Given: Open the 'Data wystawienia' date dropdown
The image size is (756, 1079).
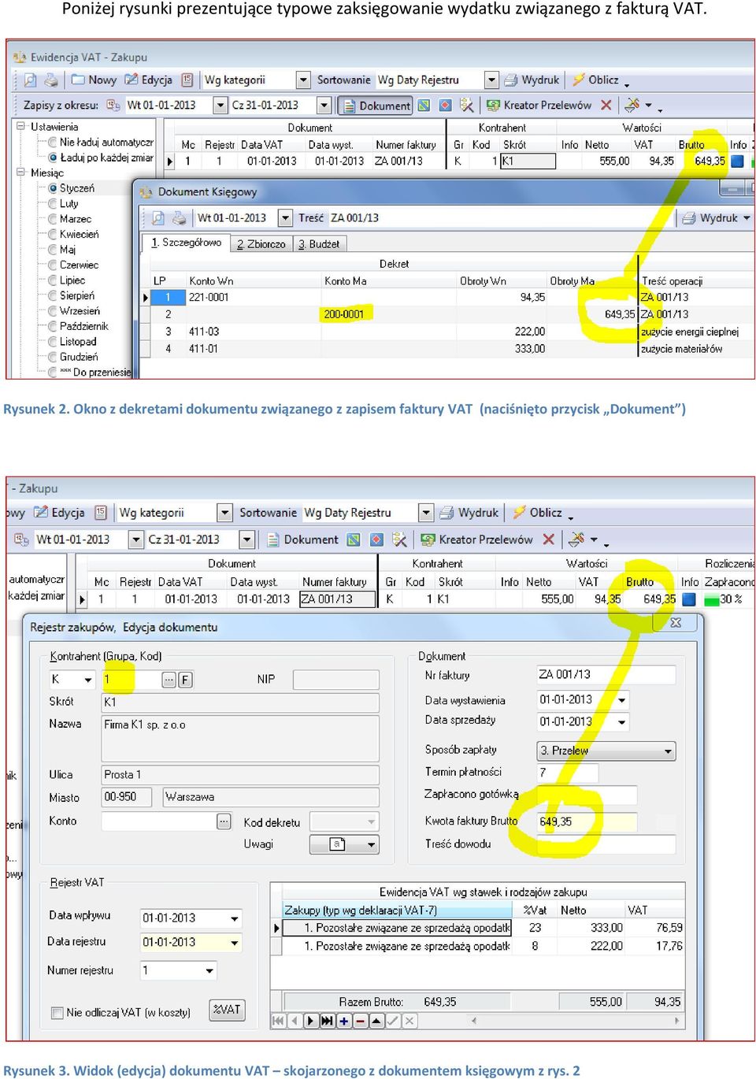Looking at the screenshot, I should 622,699.
